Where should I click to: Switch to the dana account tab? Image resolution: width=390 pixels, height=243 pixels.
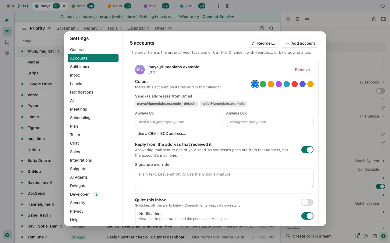pos(119,6)
